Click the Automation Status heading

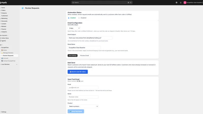tap(74, 12)
